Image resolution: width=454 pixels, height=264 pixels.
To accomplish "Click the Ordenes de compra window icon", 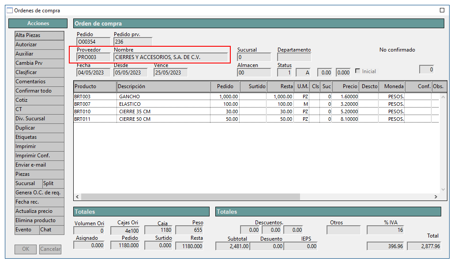I will (x=10, y=11).
